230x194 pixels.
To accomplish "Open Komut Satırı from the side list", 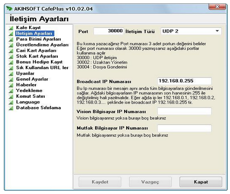I will coord(31,96).
